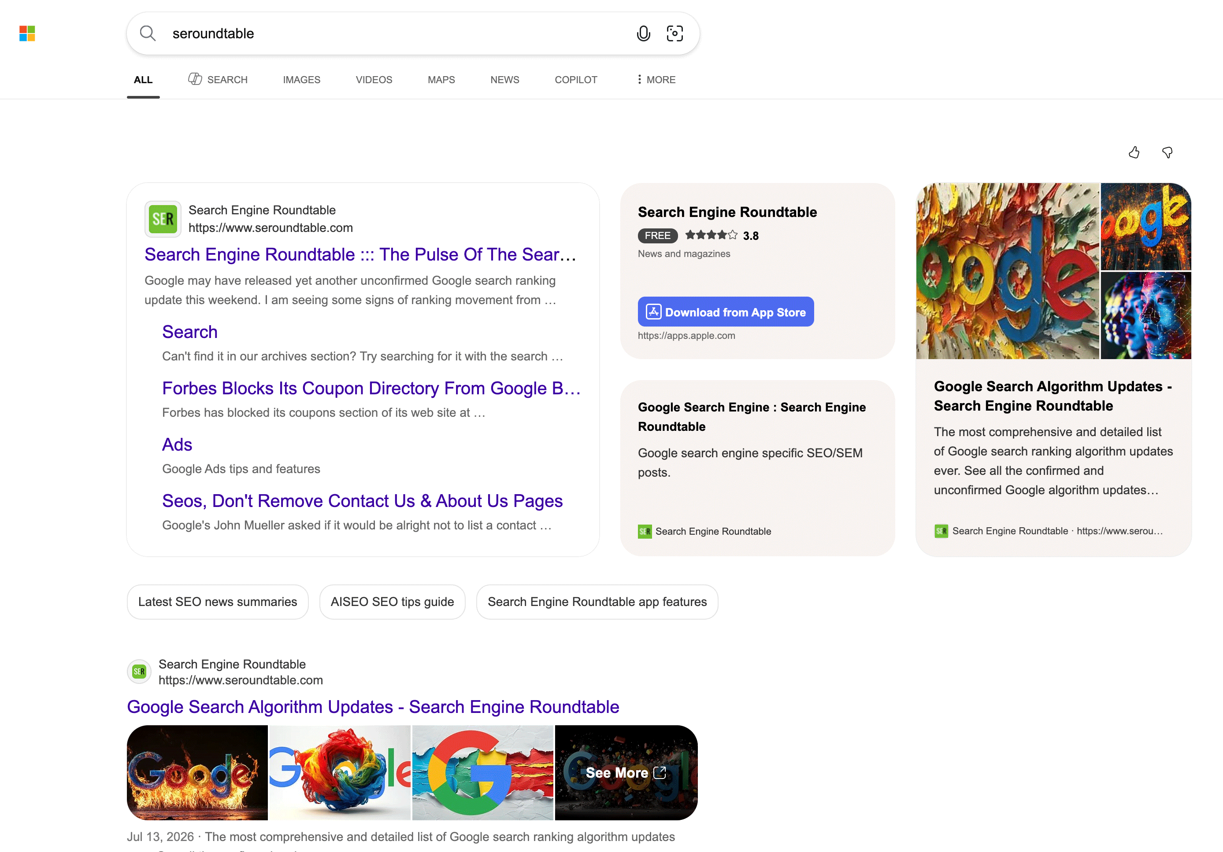Switch to the NEWS tab
The height and width of the screenshot is (852, 1223).
505,80
